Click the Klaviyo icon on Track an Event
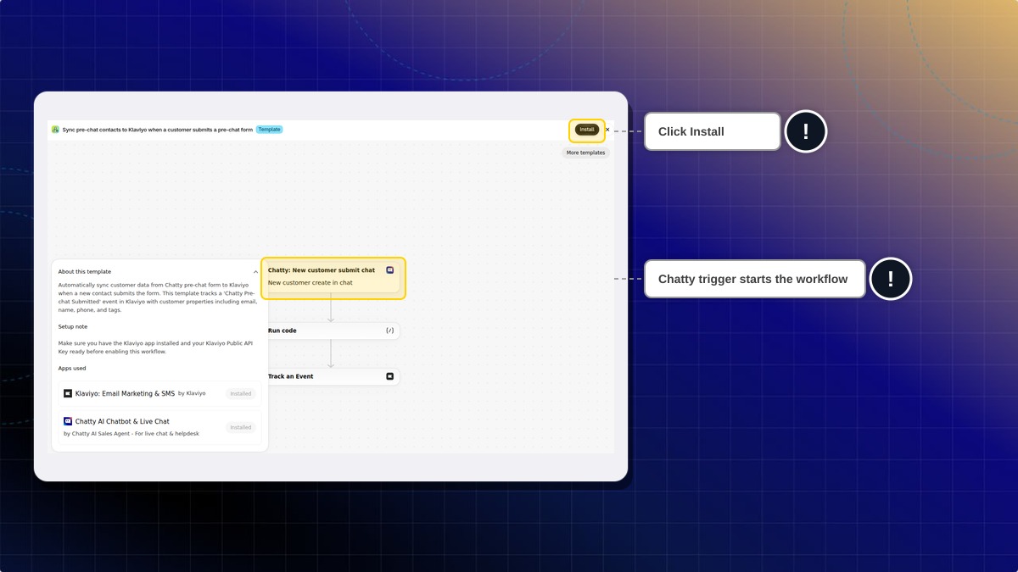Image resolution: width=1018 pixels, height=572 pixels. 390,376
